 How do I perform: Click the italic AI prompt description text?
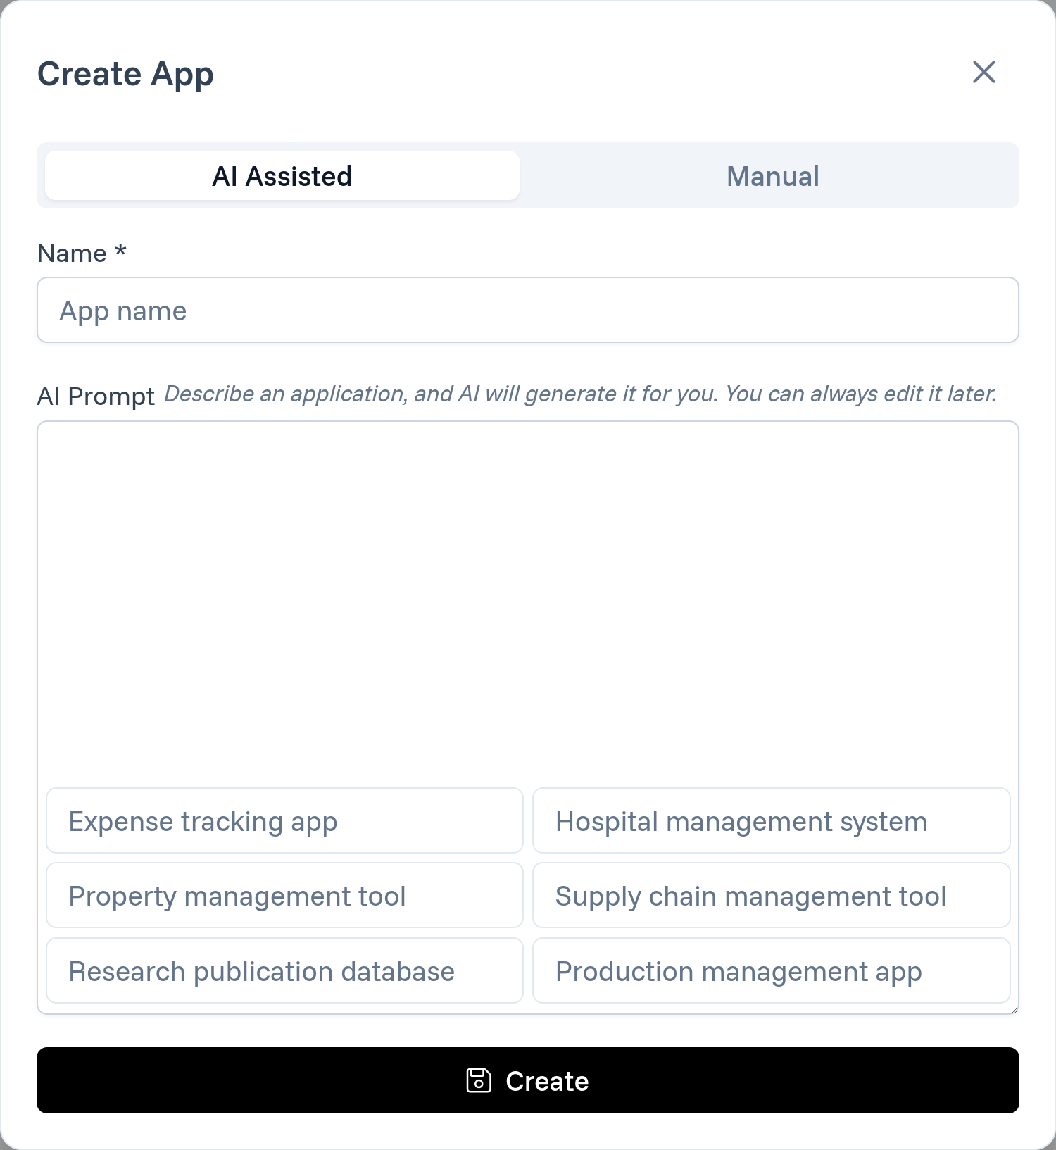[x=581, y=394]
